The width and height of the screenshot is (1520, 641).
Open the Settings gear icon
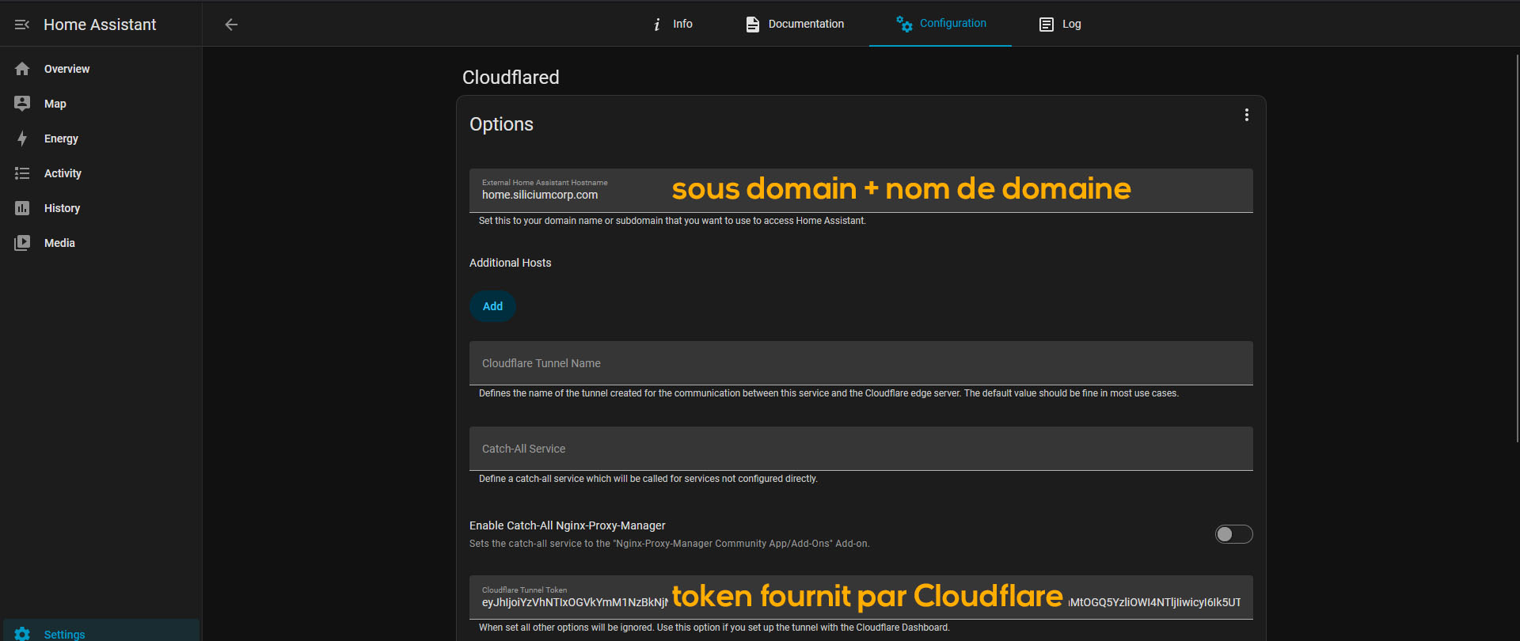tap(22, 634)
